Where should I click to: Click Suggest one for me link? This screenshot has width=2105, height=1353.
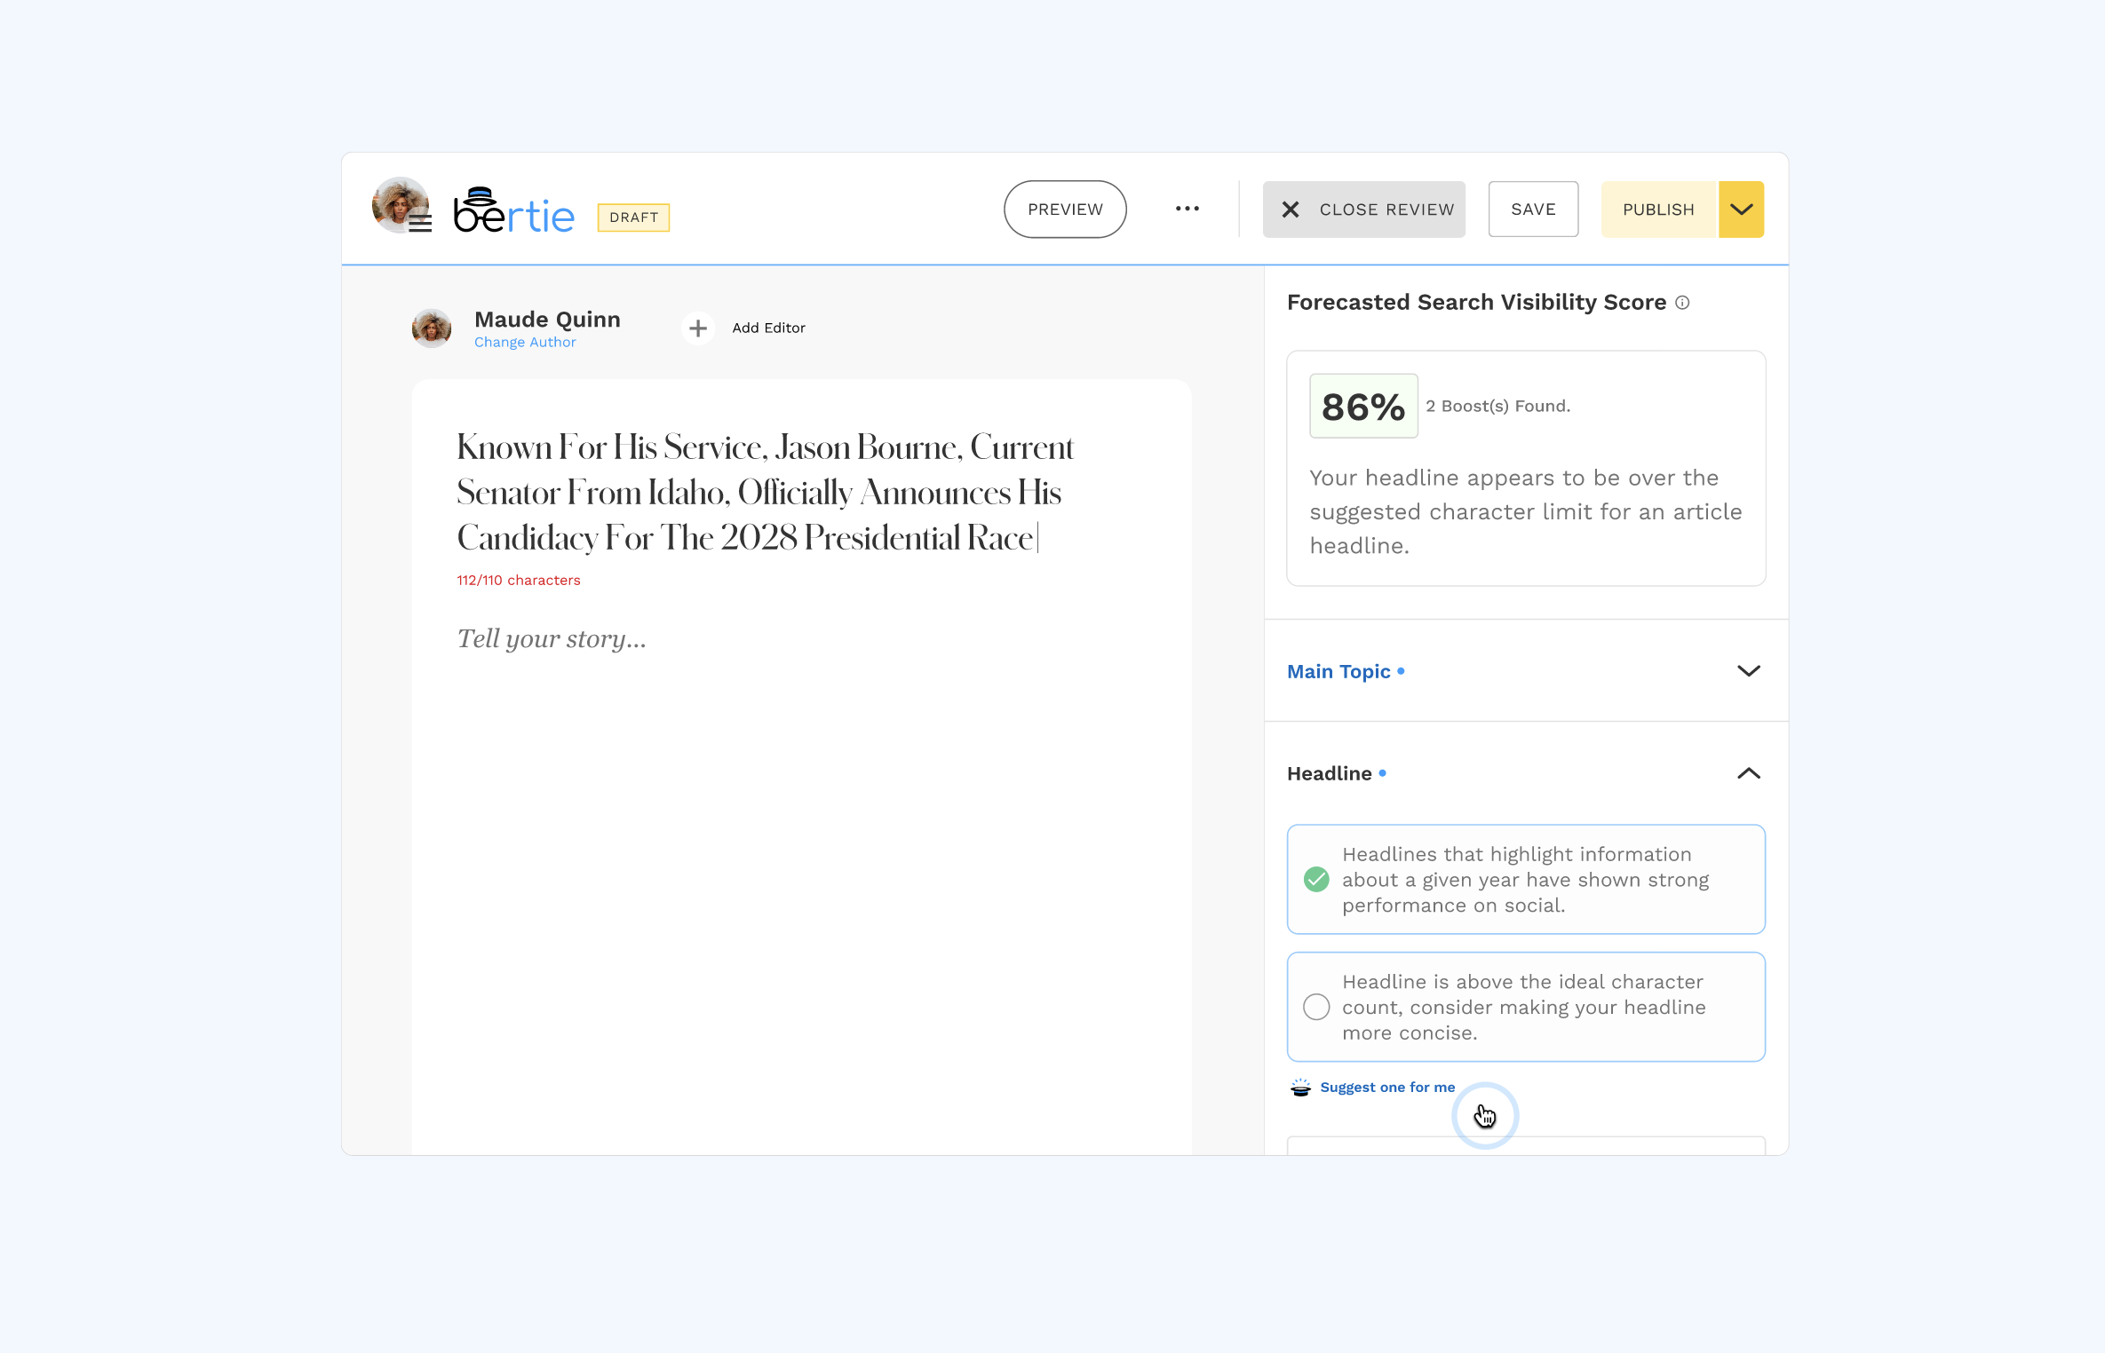(x=1387, y=1088)
